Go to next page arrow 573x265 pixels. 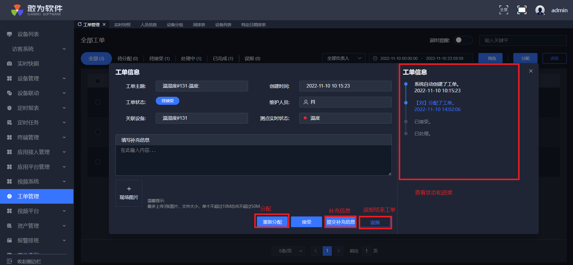pos(339,251)
